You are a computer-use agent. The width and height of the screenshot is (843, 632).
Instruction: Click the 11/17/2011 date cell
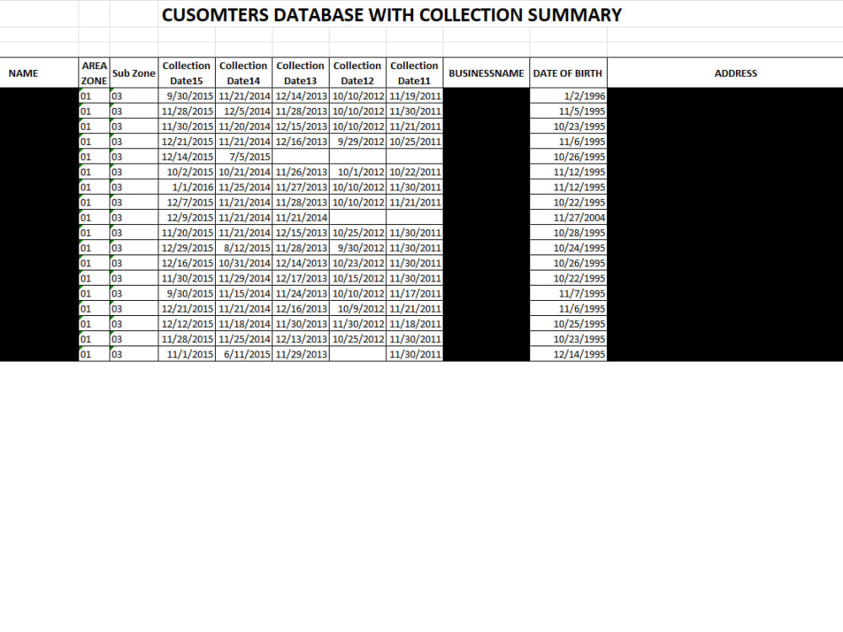coord(415,293)
